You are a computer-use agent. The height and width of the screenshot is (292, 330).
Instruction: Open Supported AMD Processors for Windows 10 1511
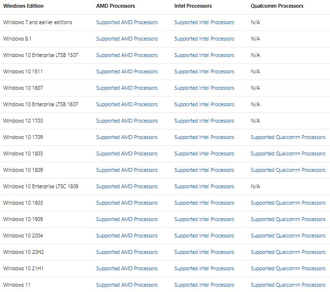pos(127,72)
